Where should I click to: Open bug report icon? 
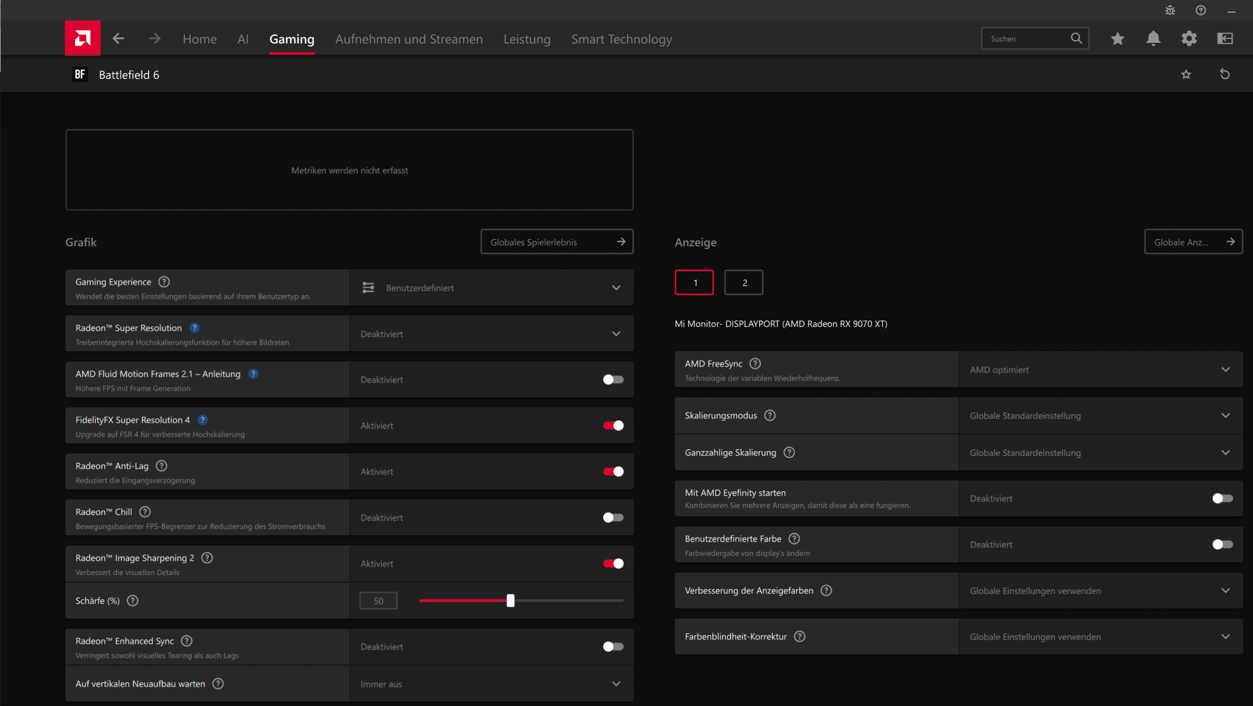coord(1170,10)
